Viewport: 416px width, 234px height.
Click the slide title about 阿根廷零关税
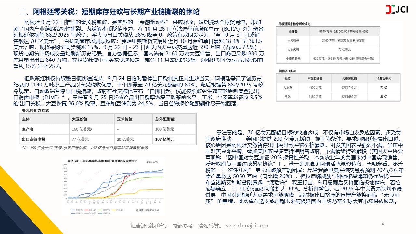click(x=109, y=12)
